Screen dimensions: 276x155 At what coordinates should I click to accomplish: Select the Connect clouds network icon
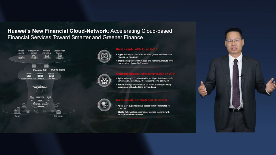tap(104, 81)
